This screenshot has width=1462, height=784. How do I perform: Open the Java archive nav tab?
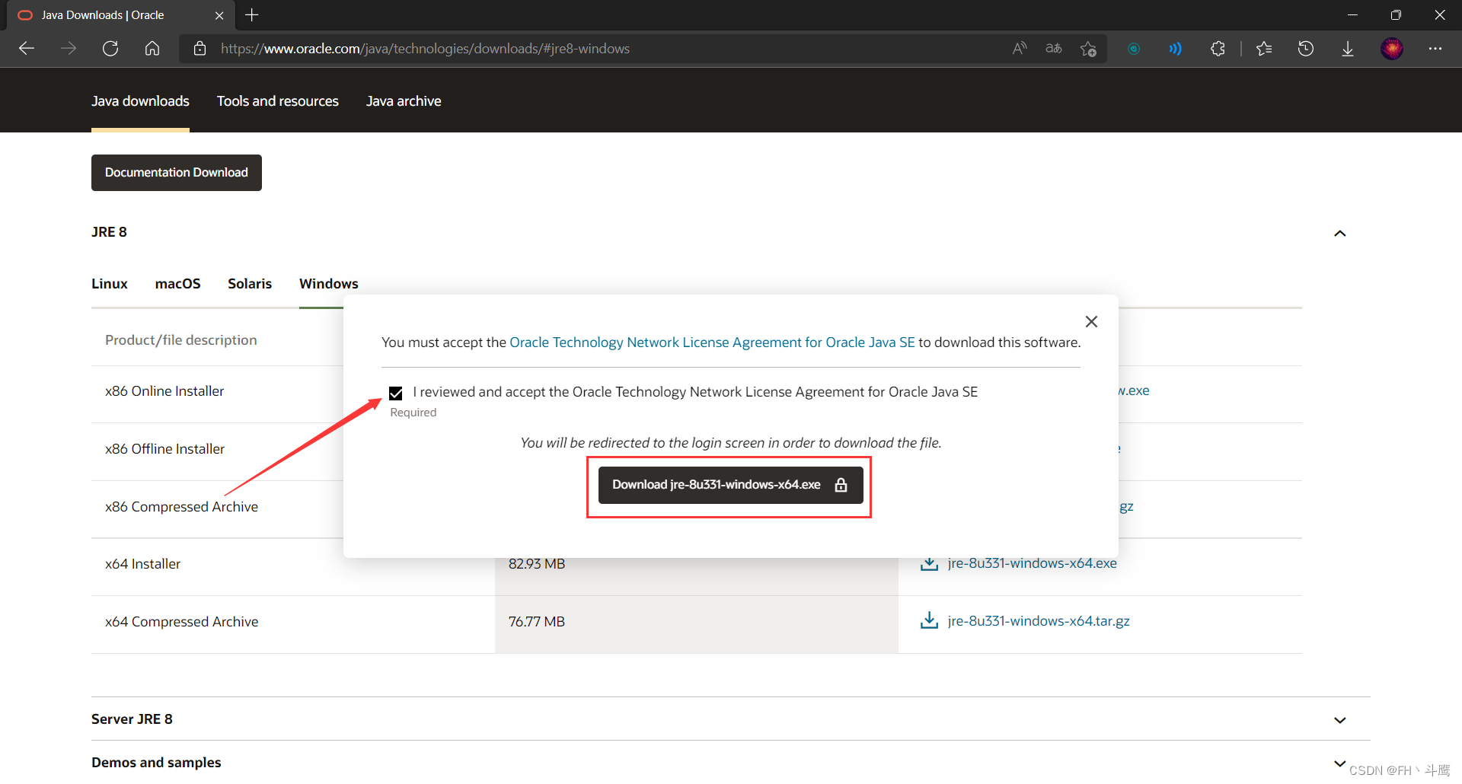404,101
